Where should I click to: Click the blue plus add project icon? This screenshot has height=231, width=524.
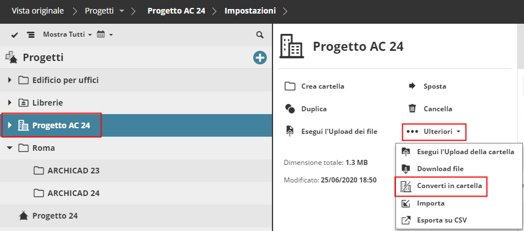tap(260, 57)
